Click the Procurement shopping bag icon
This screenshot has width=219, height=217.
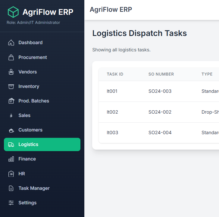click(11, 57)
